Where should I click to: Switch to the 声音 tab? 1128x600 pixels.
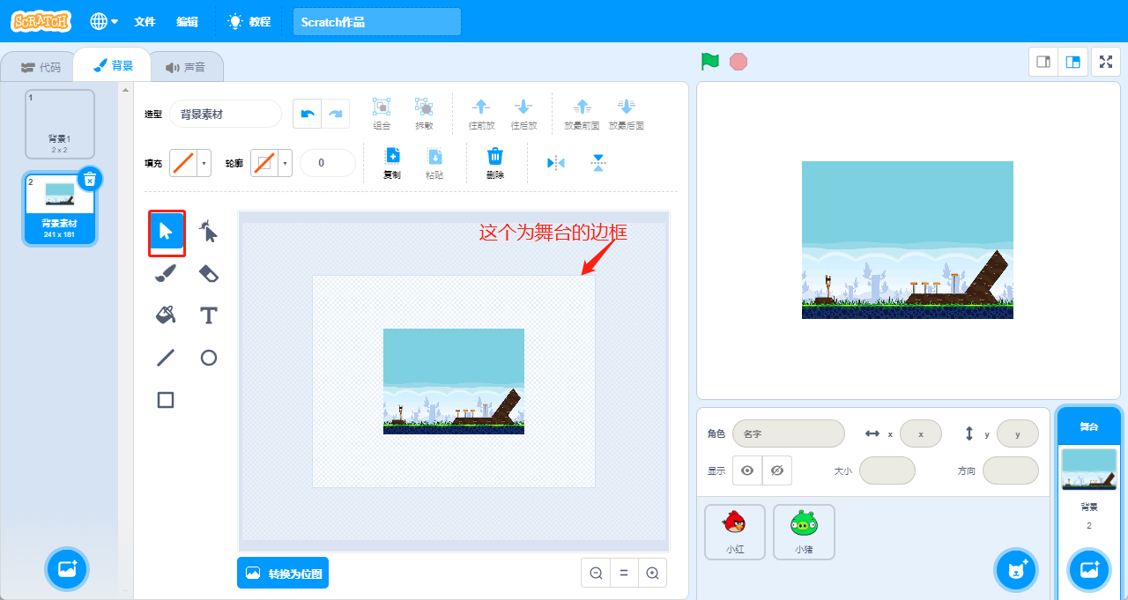pyautogui.click(x=185, y=67)
